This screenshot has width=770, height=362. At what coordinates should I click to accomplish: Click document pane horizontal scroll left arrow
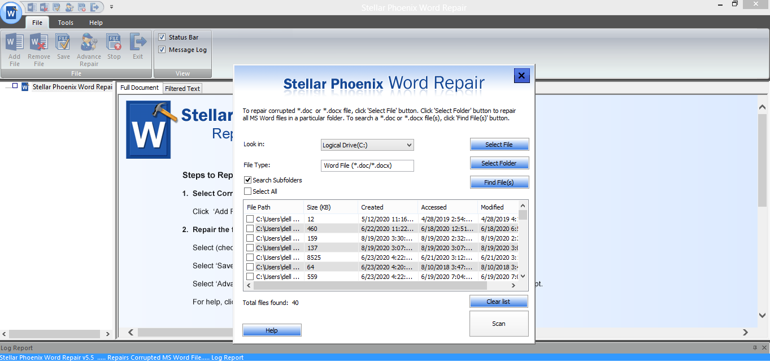coord(131,332)
